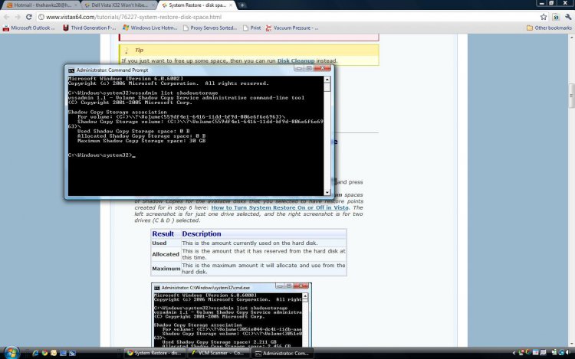Screen dimensions: 575x359
Task: Minimize the Administrator Command Prompt window
Action: [x=299, y=68]
